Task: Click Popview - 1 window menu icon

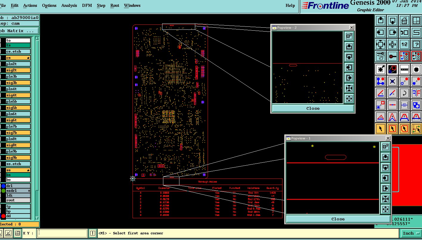Action: [x=288, y=138]
